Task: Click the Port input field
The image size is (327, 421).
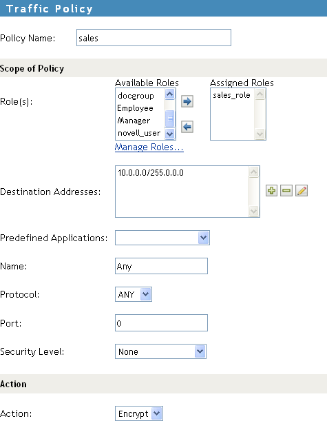Action: pyautogui.click(x=161, y=322)
